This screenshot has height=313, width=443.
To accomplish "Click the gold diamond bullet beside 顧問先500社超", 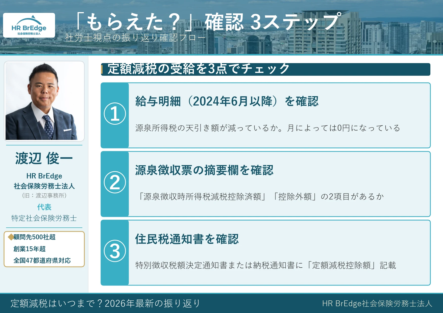I will [11, 237].
